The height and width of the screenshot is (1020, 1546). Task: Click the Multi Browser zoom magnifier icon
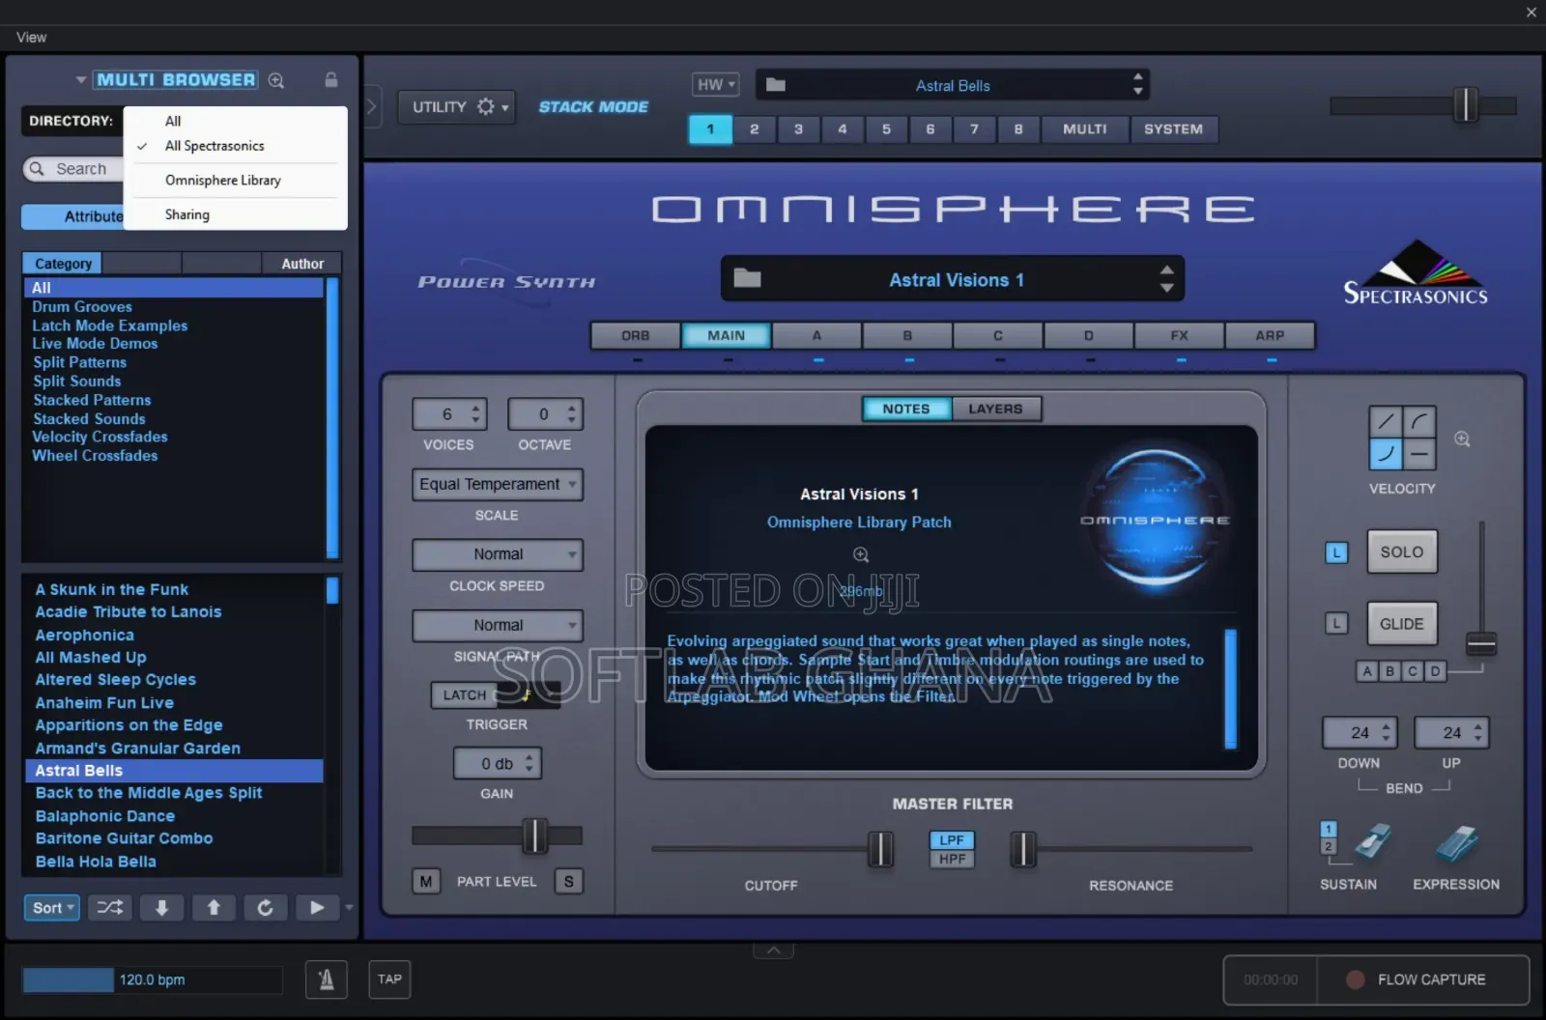pos(276,80)
